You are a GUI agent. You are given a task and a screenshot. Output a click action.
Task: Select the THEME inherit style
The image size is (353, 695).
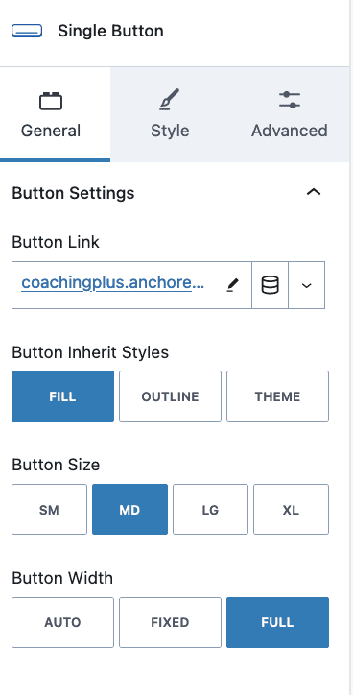(278, 396)
